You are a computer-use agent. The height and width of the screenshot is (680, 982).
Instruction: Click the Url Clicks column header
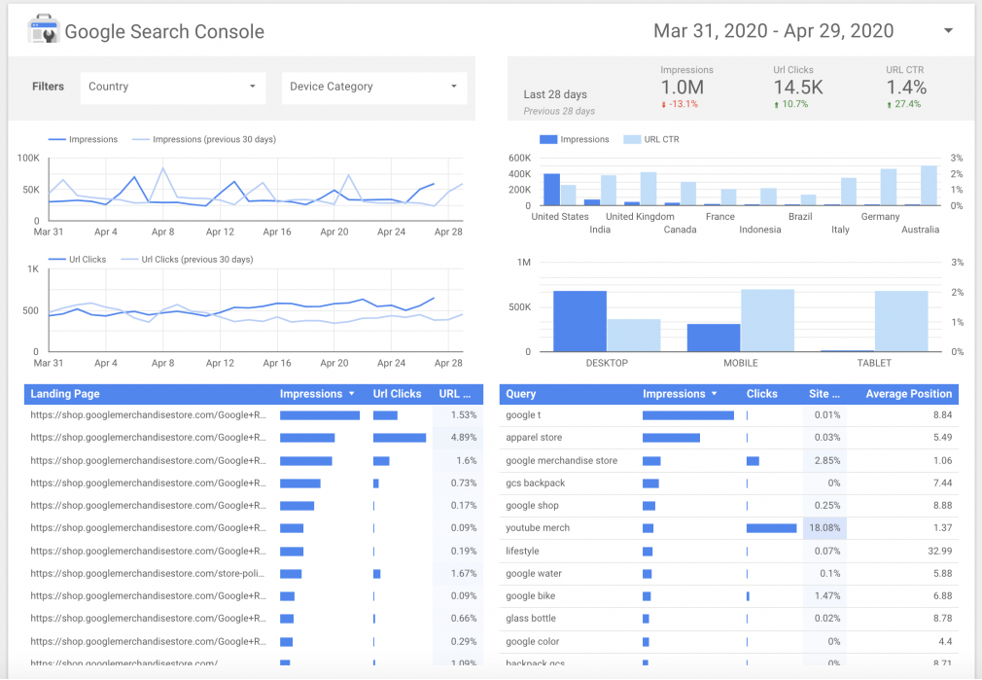click(397, 394)
